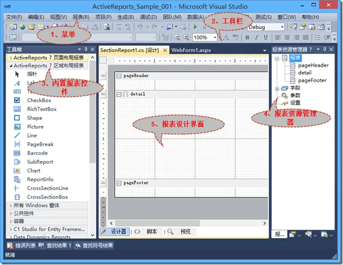Open the 错误列表 error list panel
Image resolution: width=343 pixels, height=265 pixels.
21,245
